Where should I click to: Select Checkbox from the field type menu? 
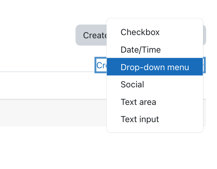(x=155, y=32)
